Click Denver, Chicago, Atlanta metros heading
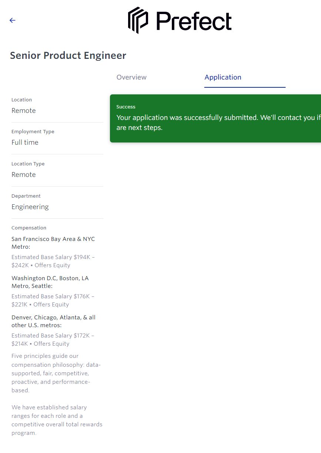 click(53, 321)
